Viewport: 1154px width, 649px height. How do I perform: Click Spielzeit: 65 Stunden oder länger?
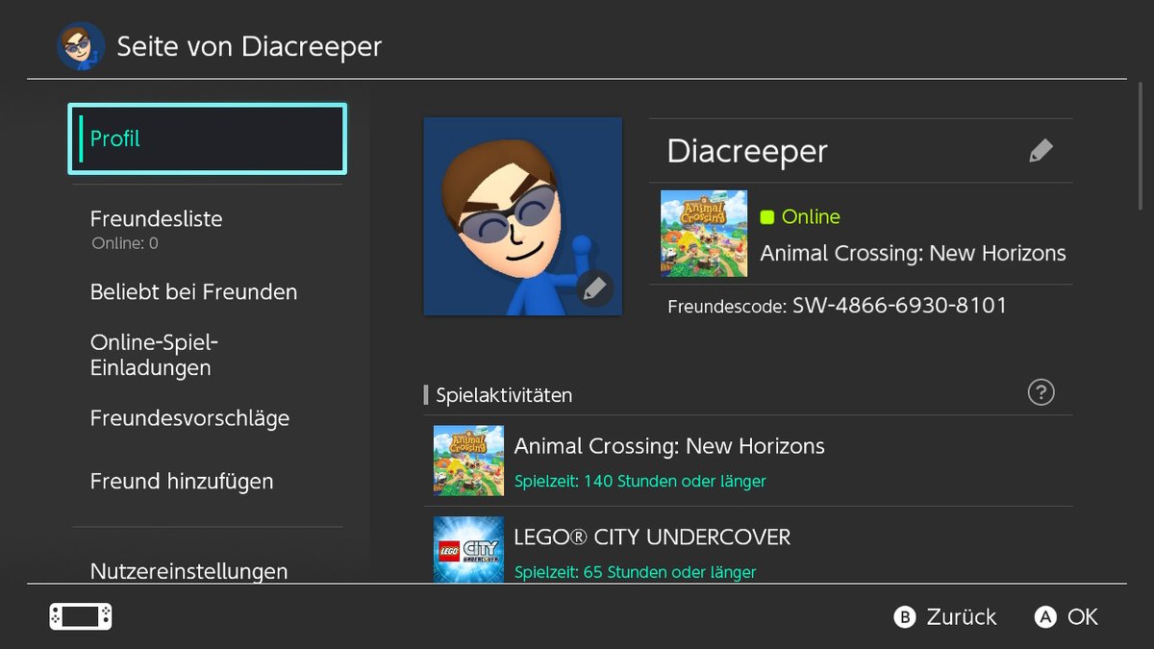pyautogui.click(x=636, y=572)
